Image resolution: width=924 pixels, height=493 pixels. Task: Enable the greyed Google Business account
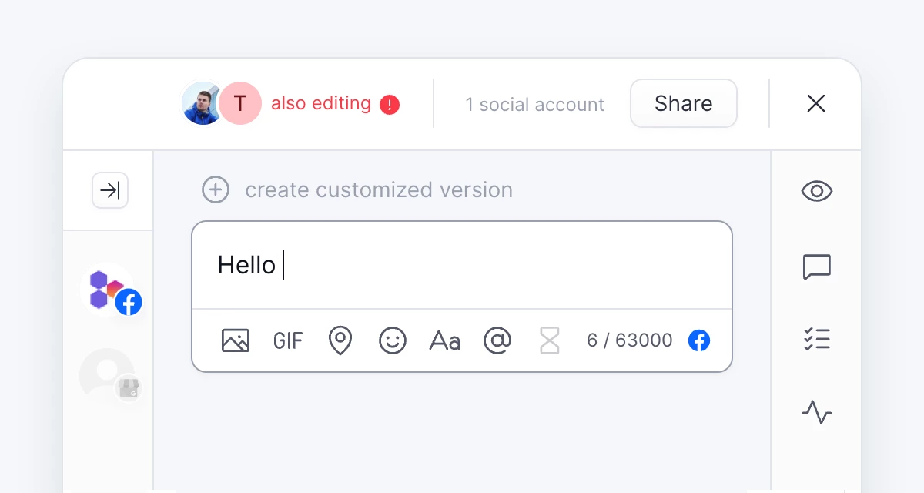click(108, 375)
